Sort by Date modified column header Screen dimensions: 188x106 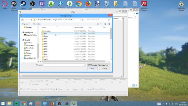click(78, 27)
